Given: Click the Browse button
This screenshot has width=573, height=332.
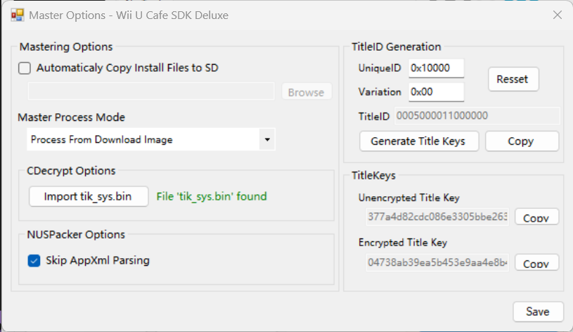Looking at the screenshot, I should click(x=307, y=92).
